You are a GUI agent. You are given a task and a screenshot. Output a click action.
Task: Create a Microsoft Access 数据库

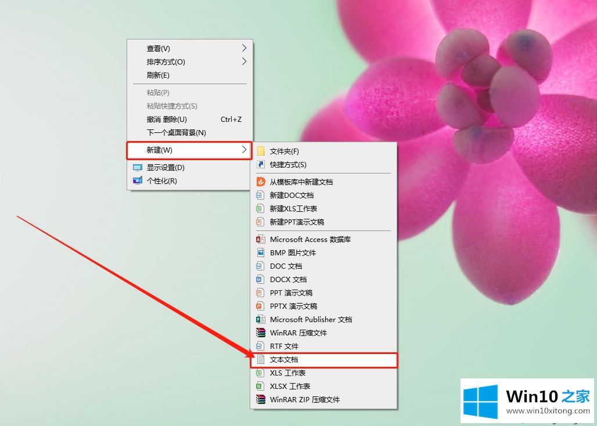[323, 239]
